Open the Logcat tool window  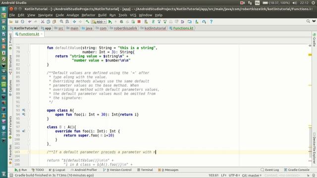coord(57,170)
